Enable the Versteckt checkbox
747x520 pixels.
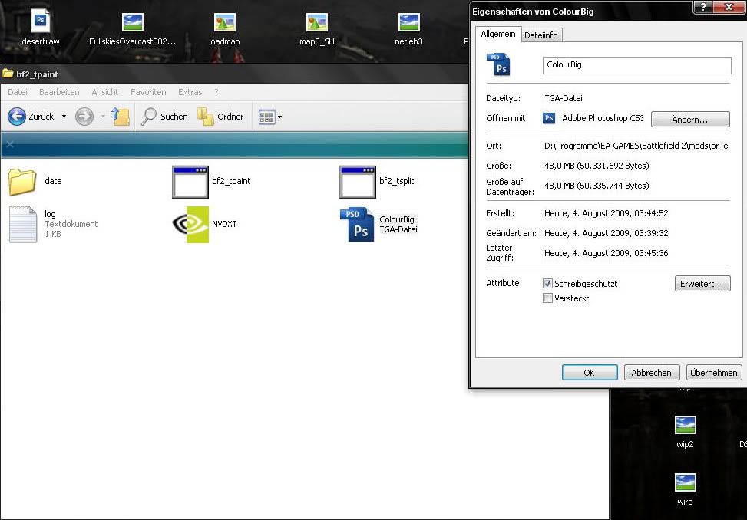(547, 298)
